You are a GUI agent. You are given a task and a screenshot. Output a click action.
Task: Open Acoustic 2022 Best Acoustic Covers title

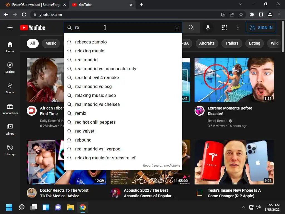coord(149,193)
